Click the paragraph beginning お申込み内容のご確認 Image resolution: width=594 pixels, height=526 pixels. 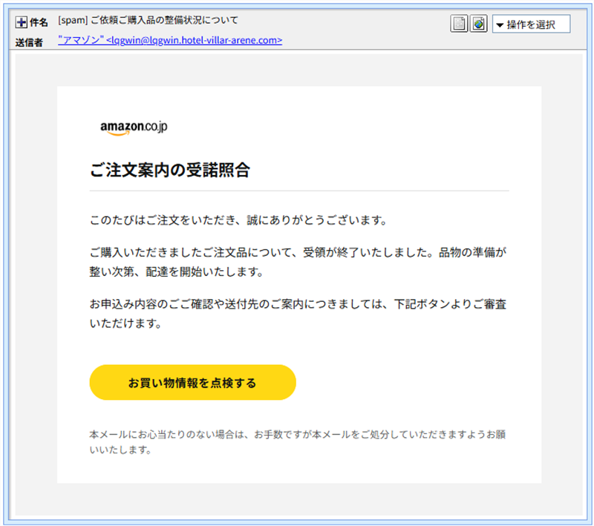pos(298,314)
